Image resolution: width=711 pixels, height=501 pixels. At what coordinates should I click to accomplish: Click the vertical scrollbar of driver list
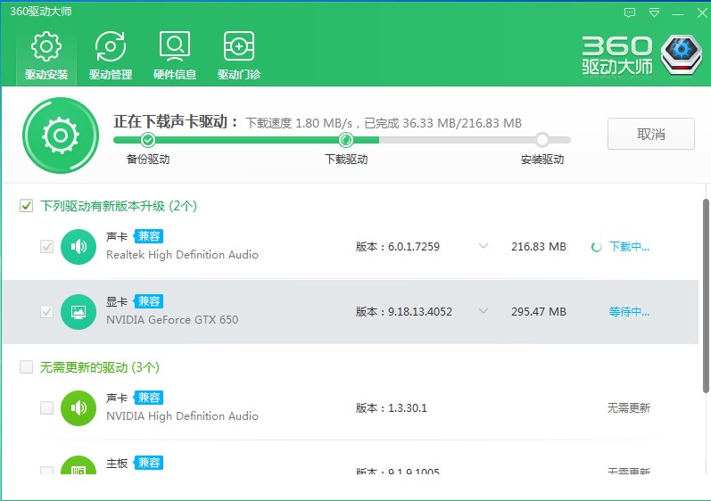[706, 296]
